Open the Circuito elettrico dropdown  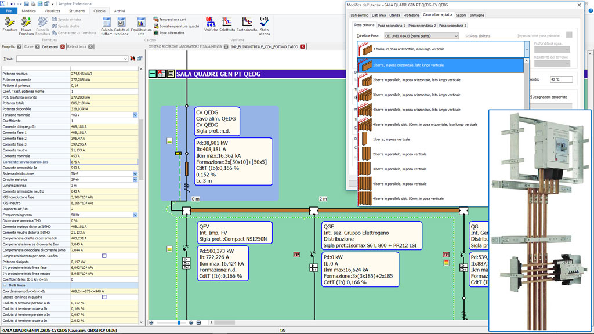pyautogui.click(x=135, y=180)
